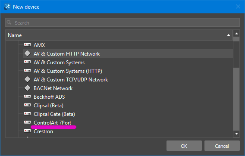
Task: Choose AV & Custom Systems entry
Action: [59, 62]
